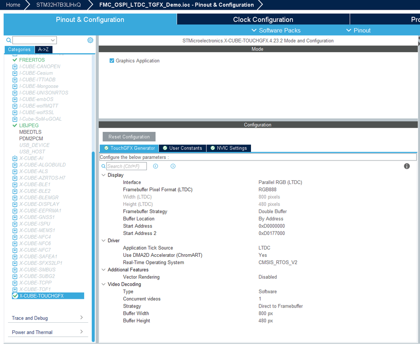Click download icon next to I-CUBE-ITTIADB
The width and height of the screenshot is (420, 345).
pos(15,79)
